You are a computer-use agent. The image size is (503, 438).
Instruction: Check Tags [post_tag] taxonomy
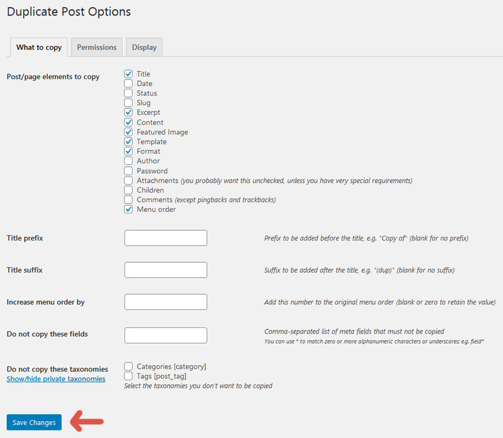click(x=128, y=376)
